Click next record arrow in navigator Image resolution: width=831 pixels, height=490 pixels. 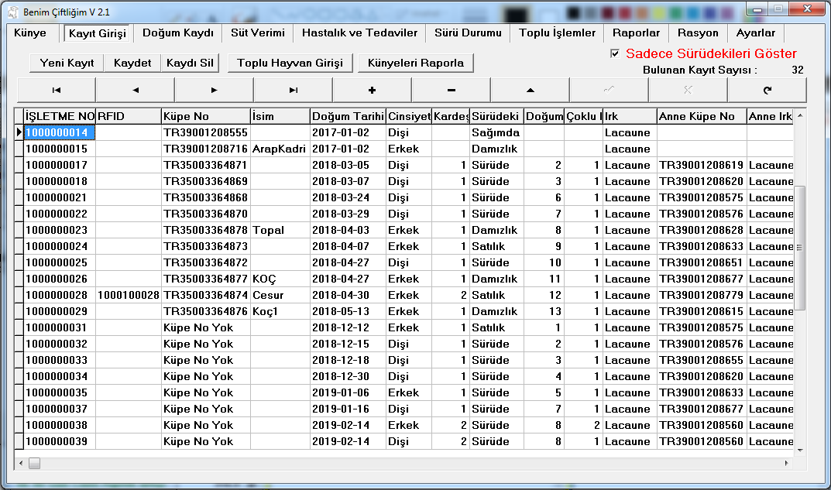tap(215, 90)
